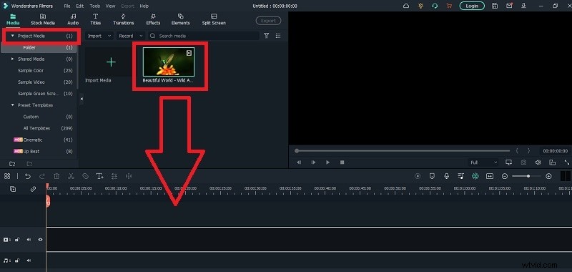Open the Tools menu

[95, 6]
